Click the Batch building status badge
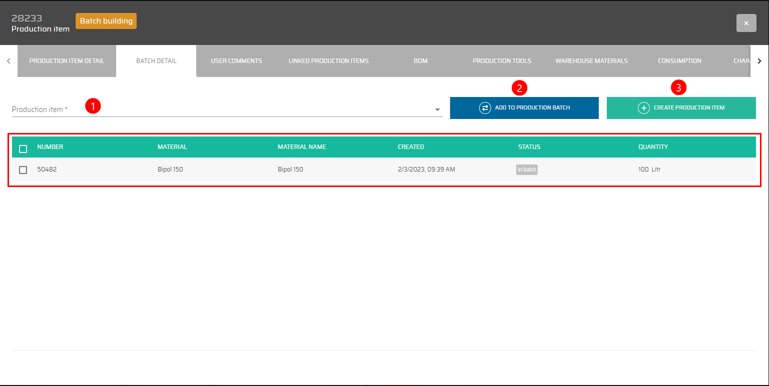The height and width of the screenshot is (386, 769). click(106, 21)
